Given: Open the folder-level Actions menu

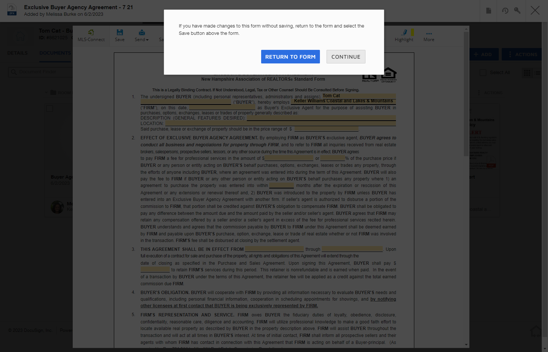Looking at the screenshot, I should (x=490, y=93).
